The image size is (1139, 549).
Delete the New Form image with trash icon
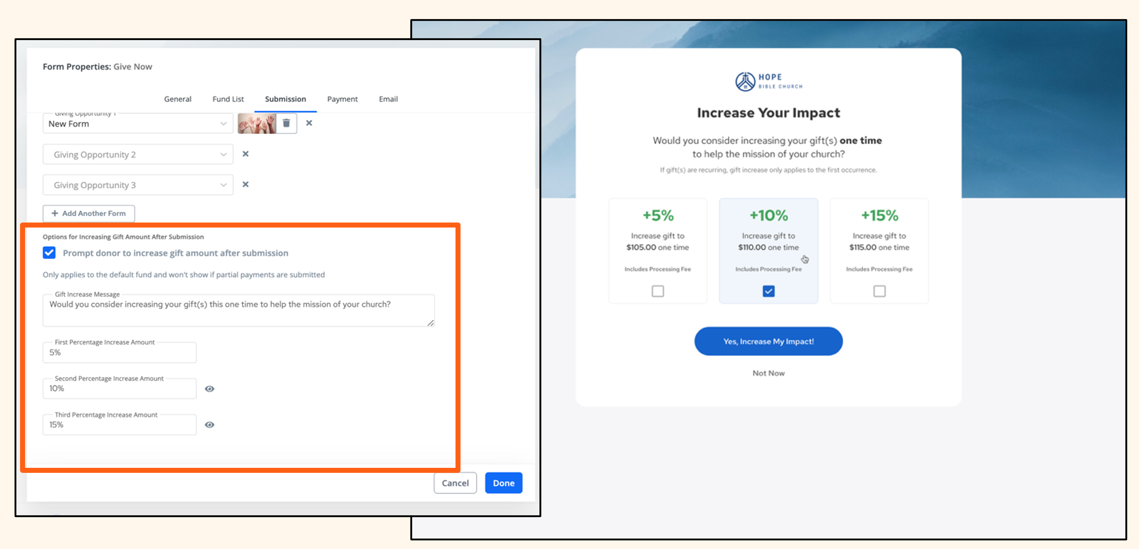click(286, 123)
